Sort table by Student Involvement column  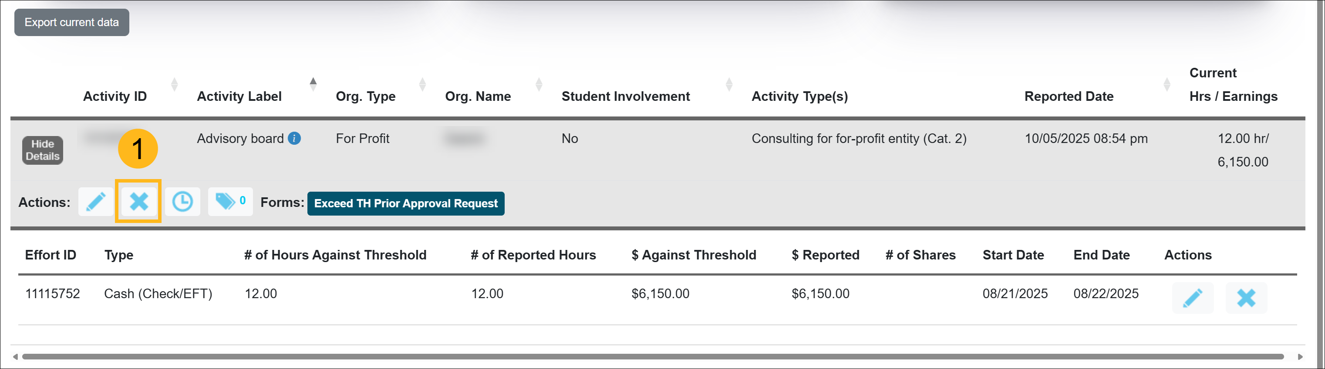[625, 96]
